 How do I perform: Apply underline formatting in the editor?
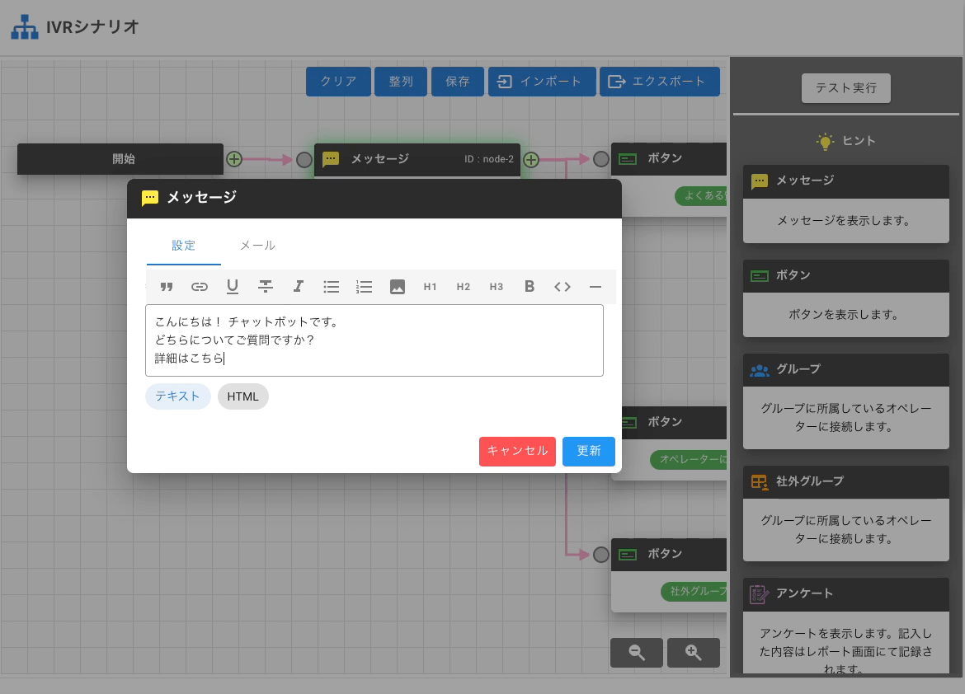[x=233, y=287]
